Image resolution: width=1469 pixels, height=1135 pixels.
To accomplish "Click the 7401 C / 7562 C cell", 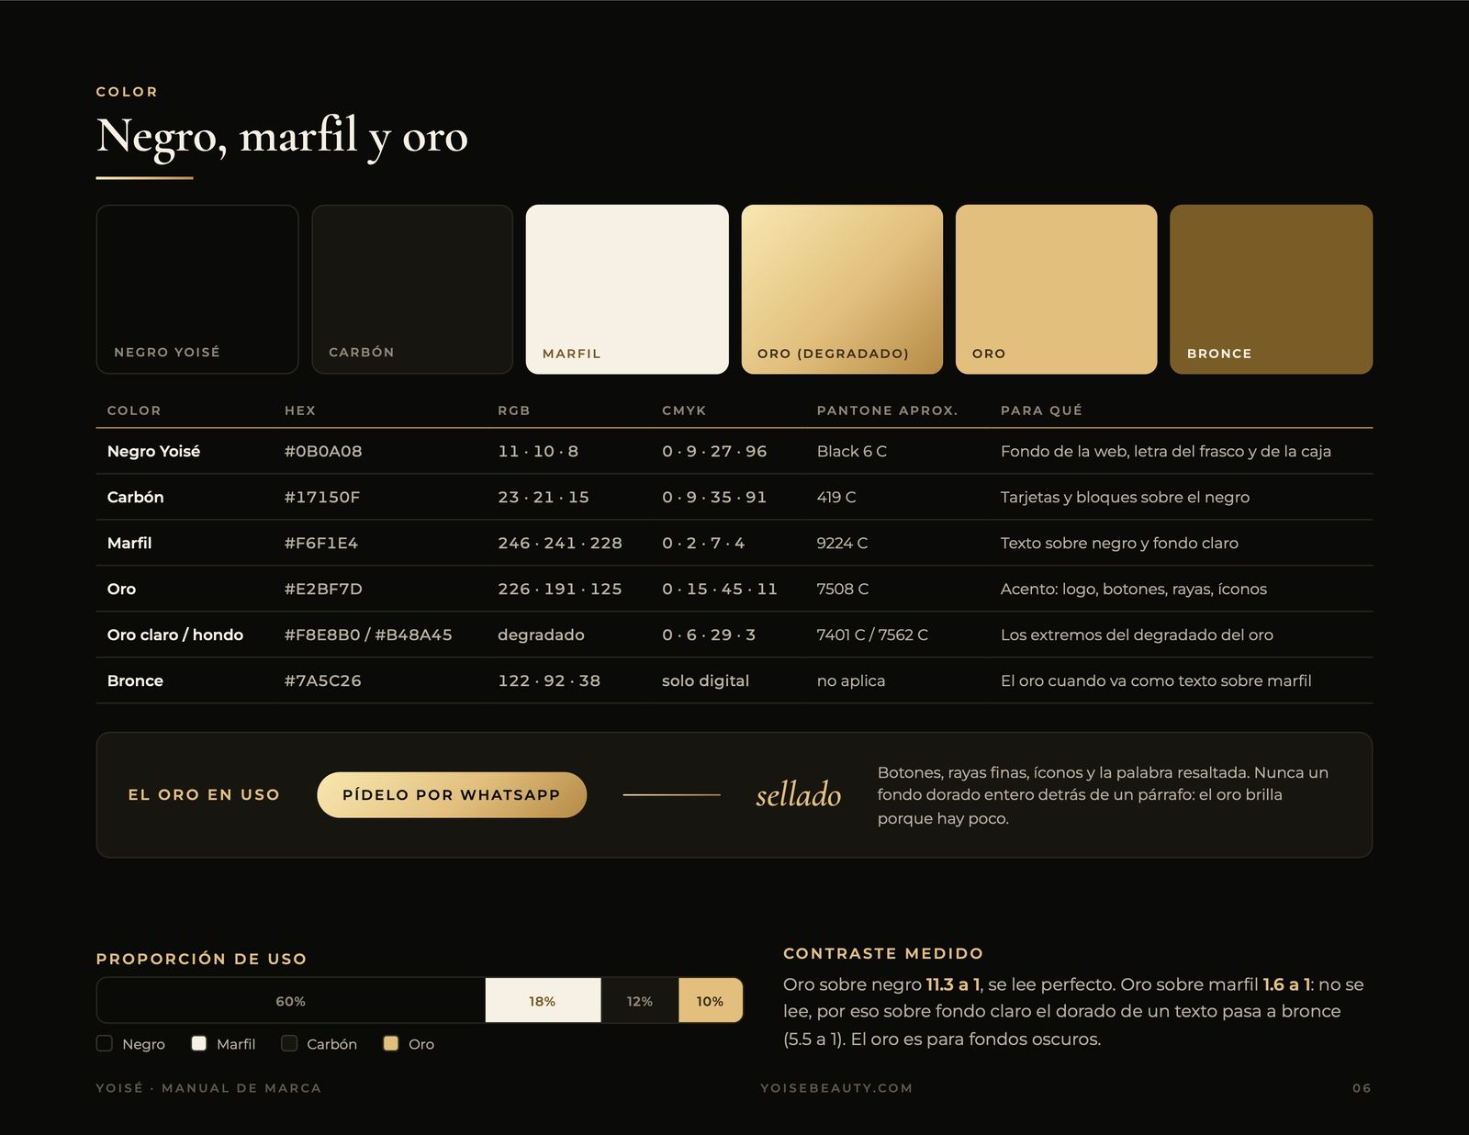I will [x=872, y=635].
